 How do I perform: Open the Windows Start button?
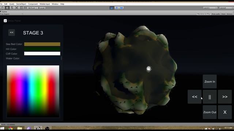[2, 128]
